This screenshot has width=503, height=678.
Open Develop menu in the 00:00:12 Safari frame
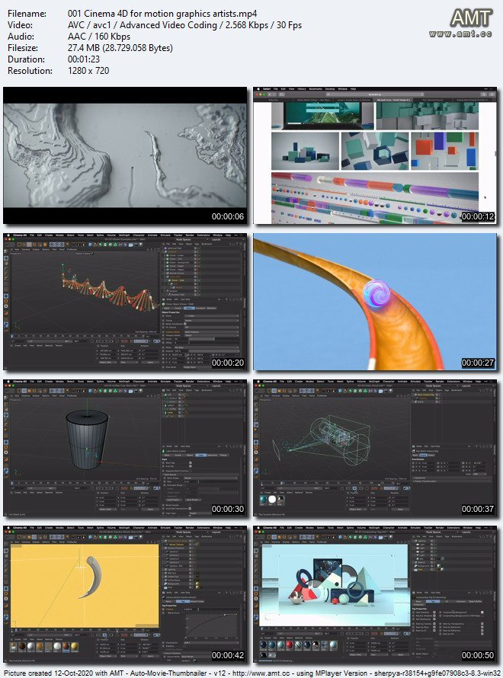[330, 89]
